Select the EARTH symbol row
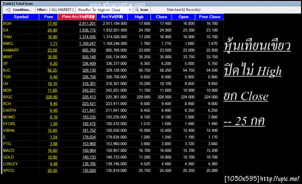Screen dimensions: 302x184 tap(113, 111)
